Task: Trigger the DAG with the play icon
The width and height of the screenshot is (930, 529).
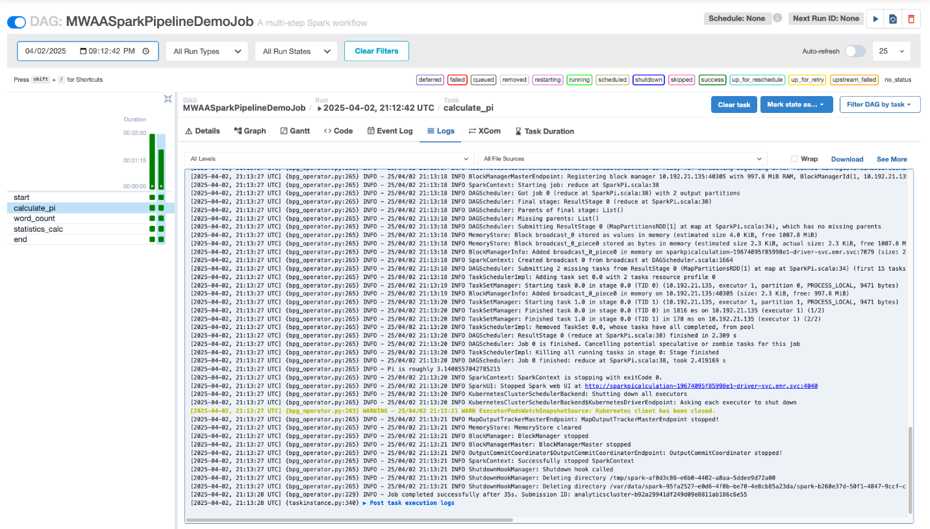Action: coord(875,19)
